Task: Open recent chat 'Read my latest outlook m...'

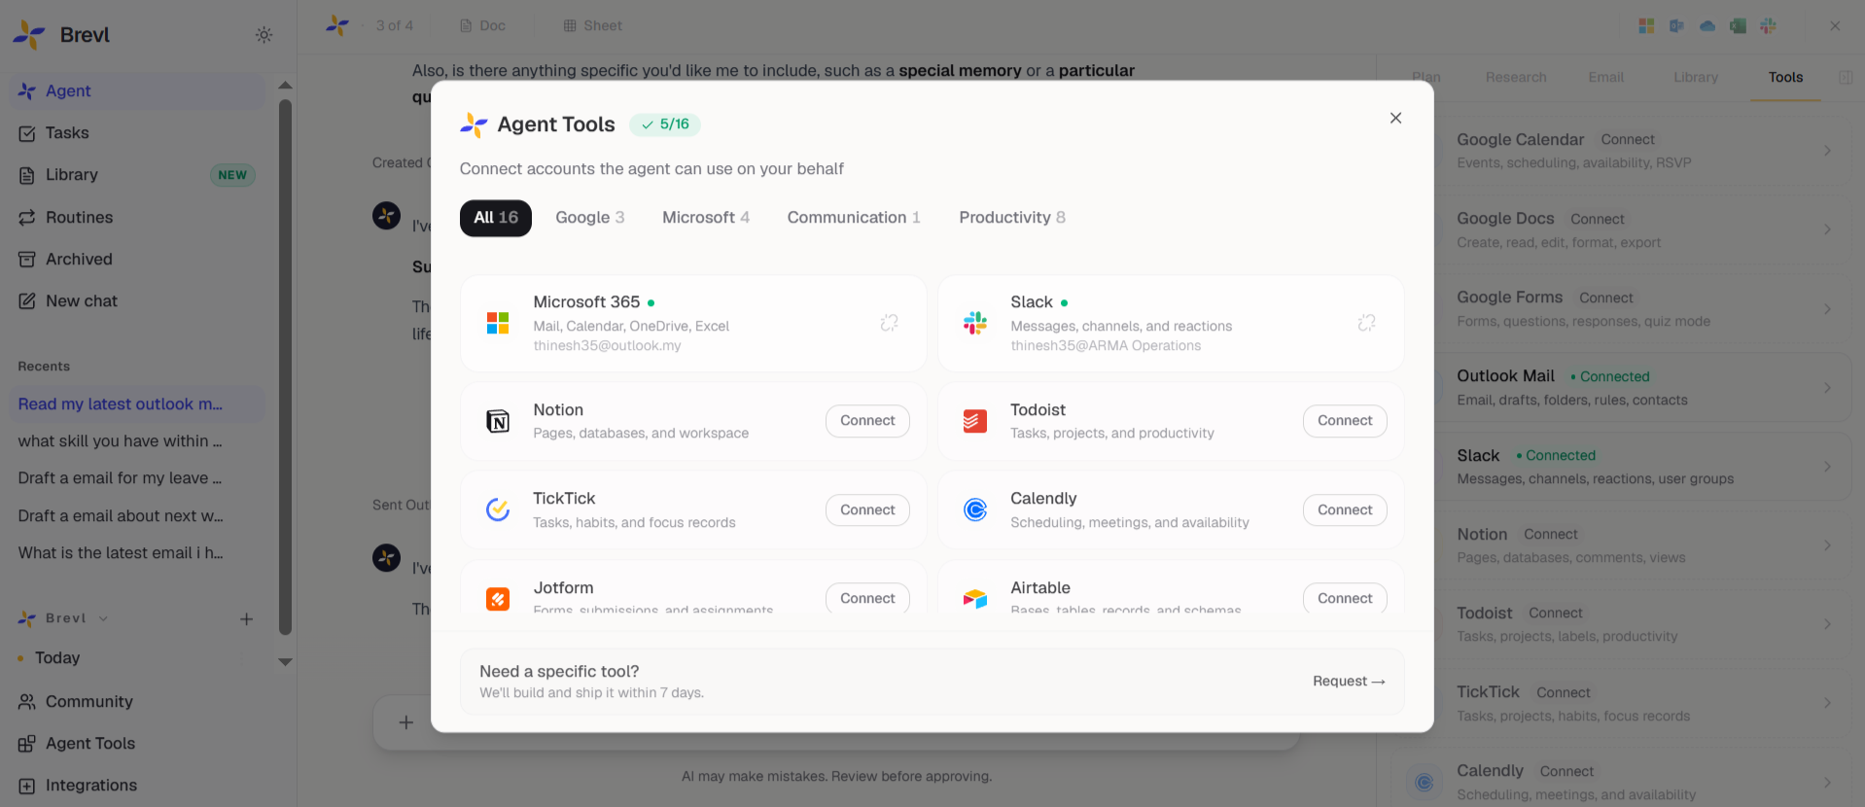Action: [137, 403]
